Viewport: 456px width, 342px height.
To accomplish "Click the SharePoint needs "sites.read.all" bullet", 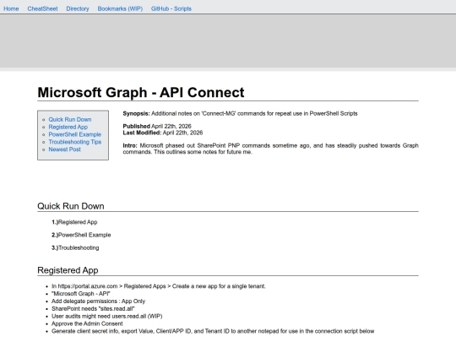I will [x=93, y=309].
